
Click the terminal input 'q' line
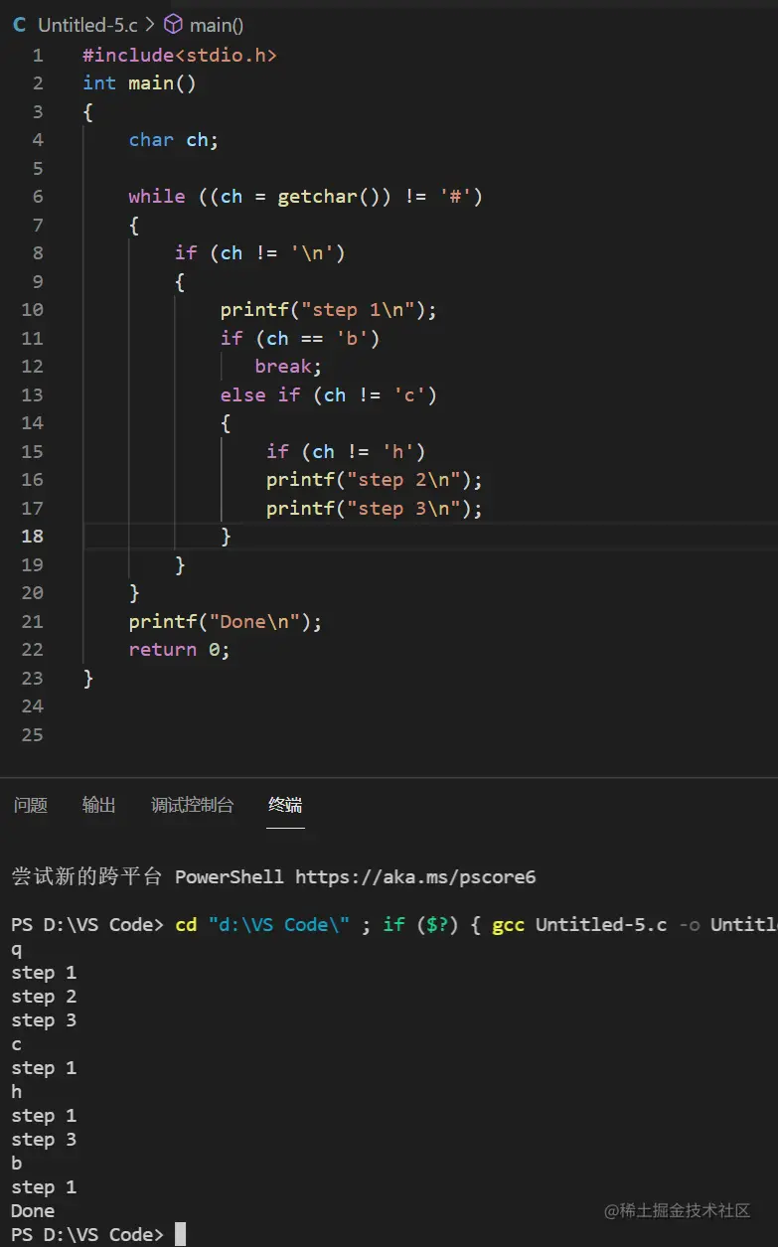(x=17, y=949)
